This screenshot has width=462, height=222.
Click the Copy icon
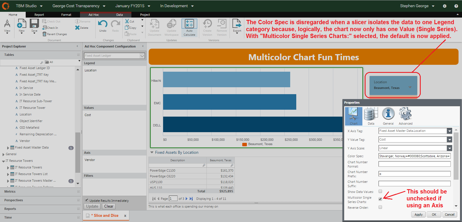click(127, 28)
